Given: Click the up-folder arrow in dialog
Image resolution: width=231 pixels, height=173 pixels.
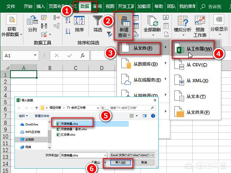Looking at the screenshot, I should (37, 108).
